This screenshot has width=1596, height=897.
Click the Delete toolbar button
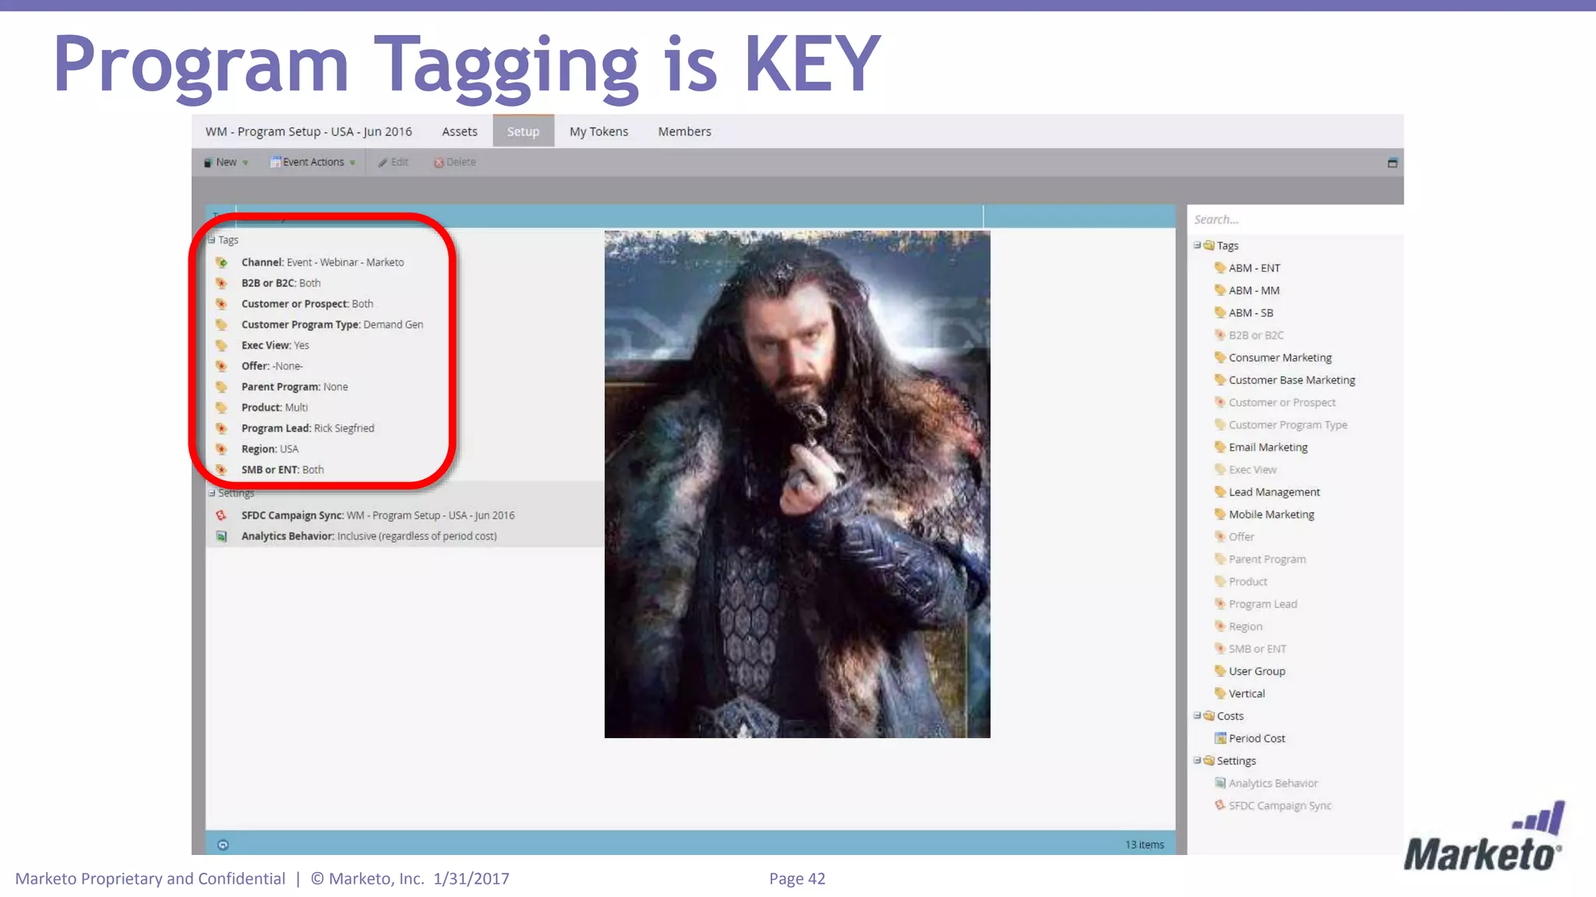[x=454, y=162]
